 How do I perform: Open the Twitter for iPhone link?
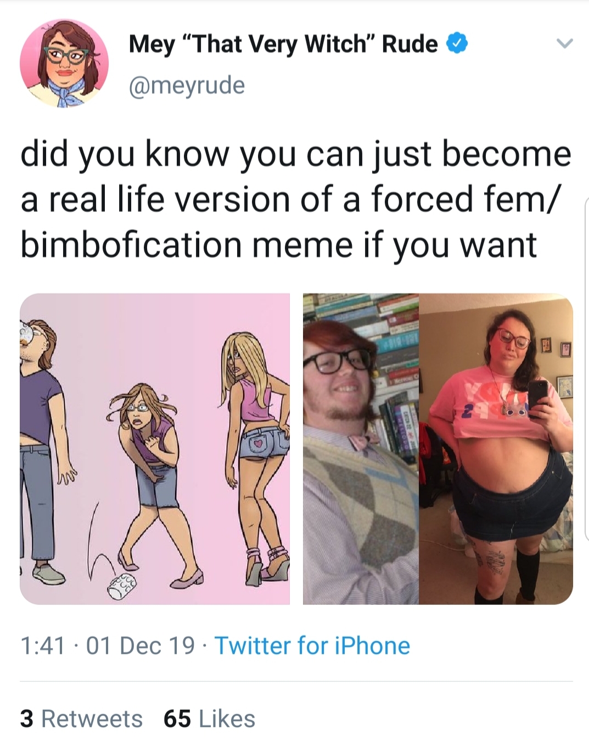(x=312, y=645)
